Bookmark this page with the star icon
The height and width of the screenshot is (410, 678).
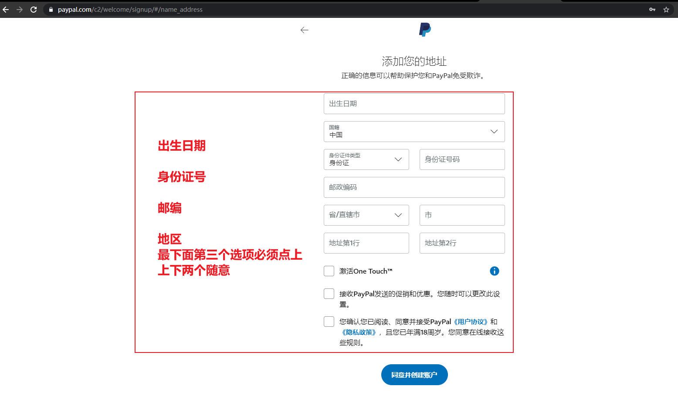pos(666,10)
